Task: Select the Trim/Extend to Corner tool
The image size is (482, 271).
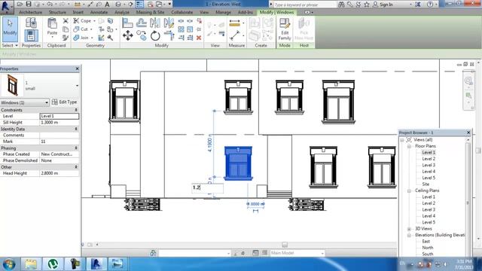Action: tap(169, 35)
